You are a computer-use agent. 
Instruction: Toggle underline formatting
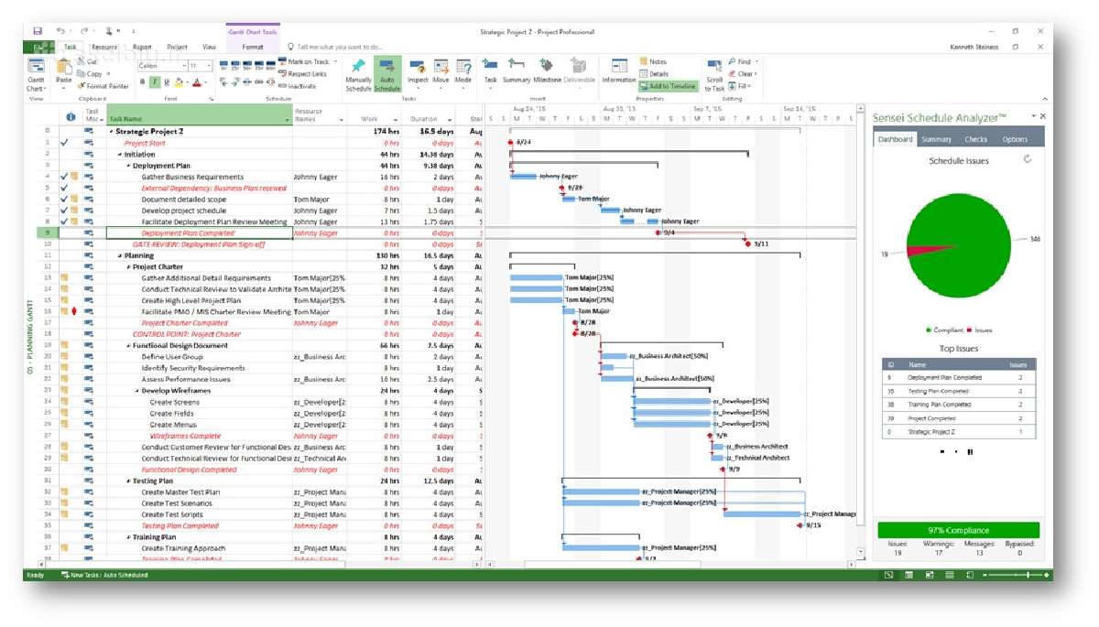tap(165, 82)
